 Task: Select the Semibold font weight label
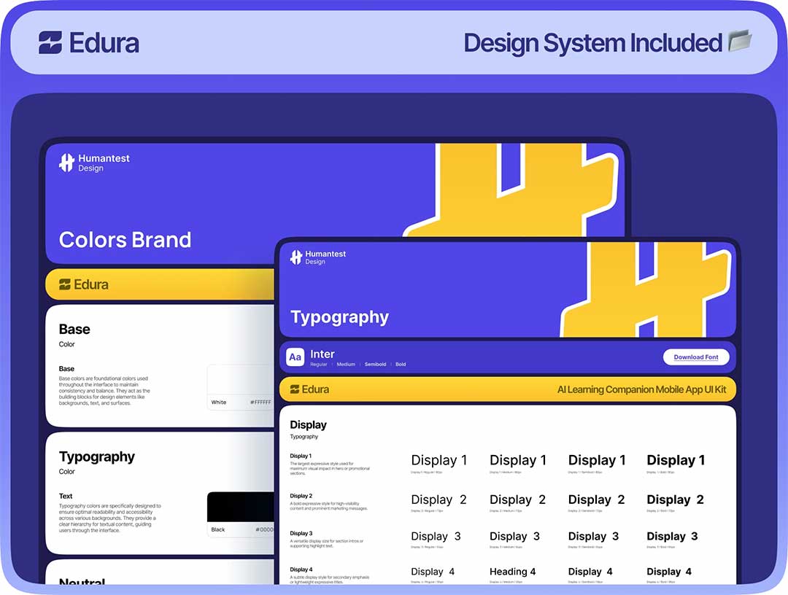coord(375,365)
